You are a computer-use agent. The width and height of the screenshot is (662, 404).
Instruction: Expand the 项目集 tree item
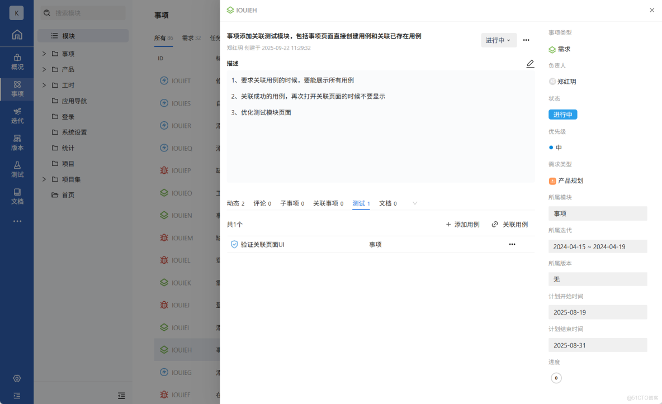tap(43, 179)
